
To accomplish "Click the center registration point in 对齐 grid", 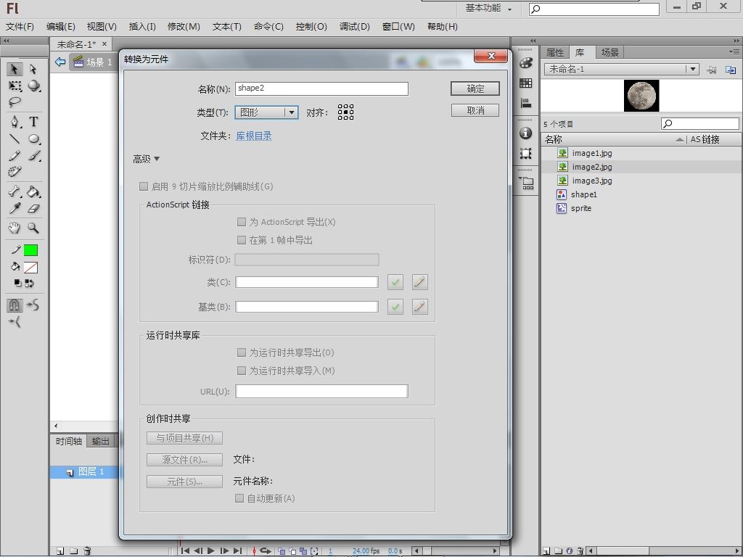I will coord(345,112).
